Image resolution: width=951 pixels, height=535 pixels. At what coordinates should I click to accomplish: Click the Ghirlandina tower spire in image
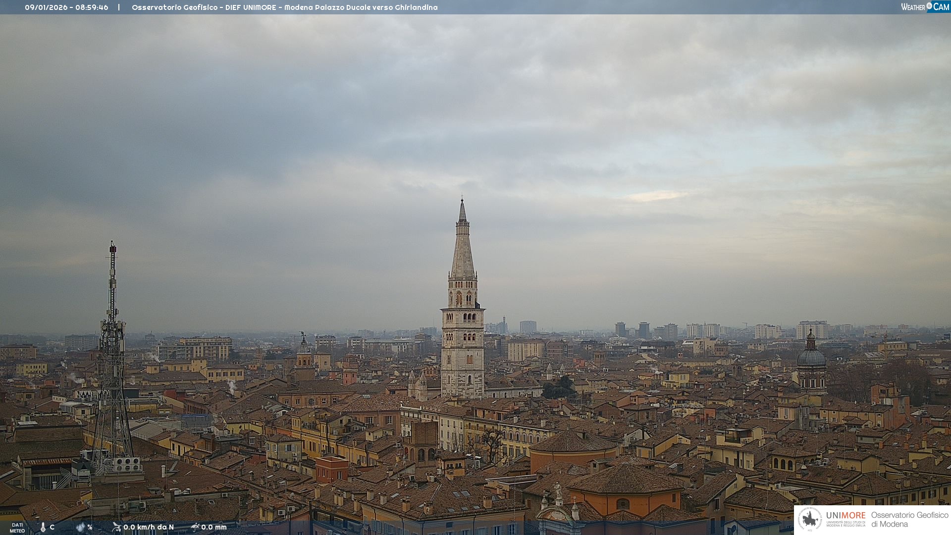463,248
